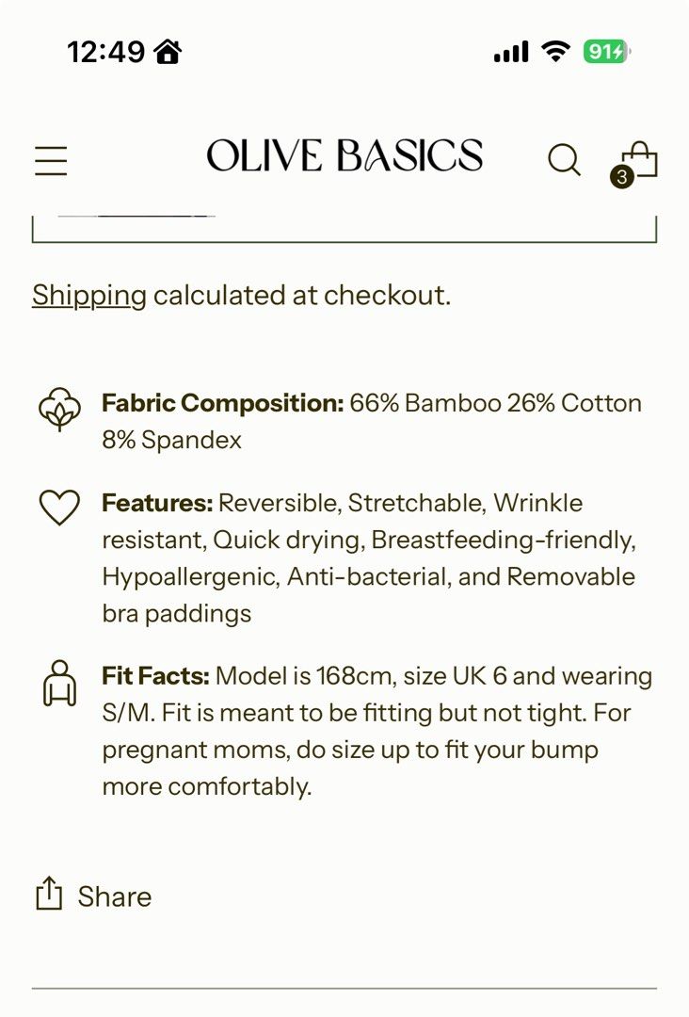
Task: Tap the Share text label
Action: 115,896
